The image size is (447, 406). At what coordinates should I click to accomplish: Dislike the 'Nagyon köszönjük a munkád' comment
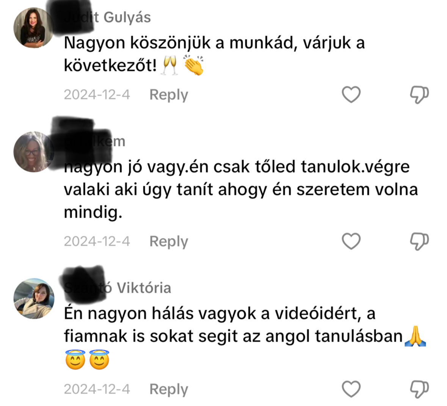click(x=419, y=95)
